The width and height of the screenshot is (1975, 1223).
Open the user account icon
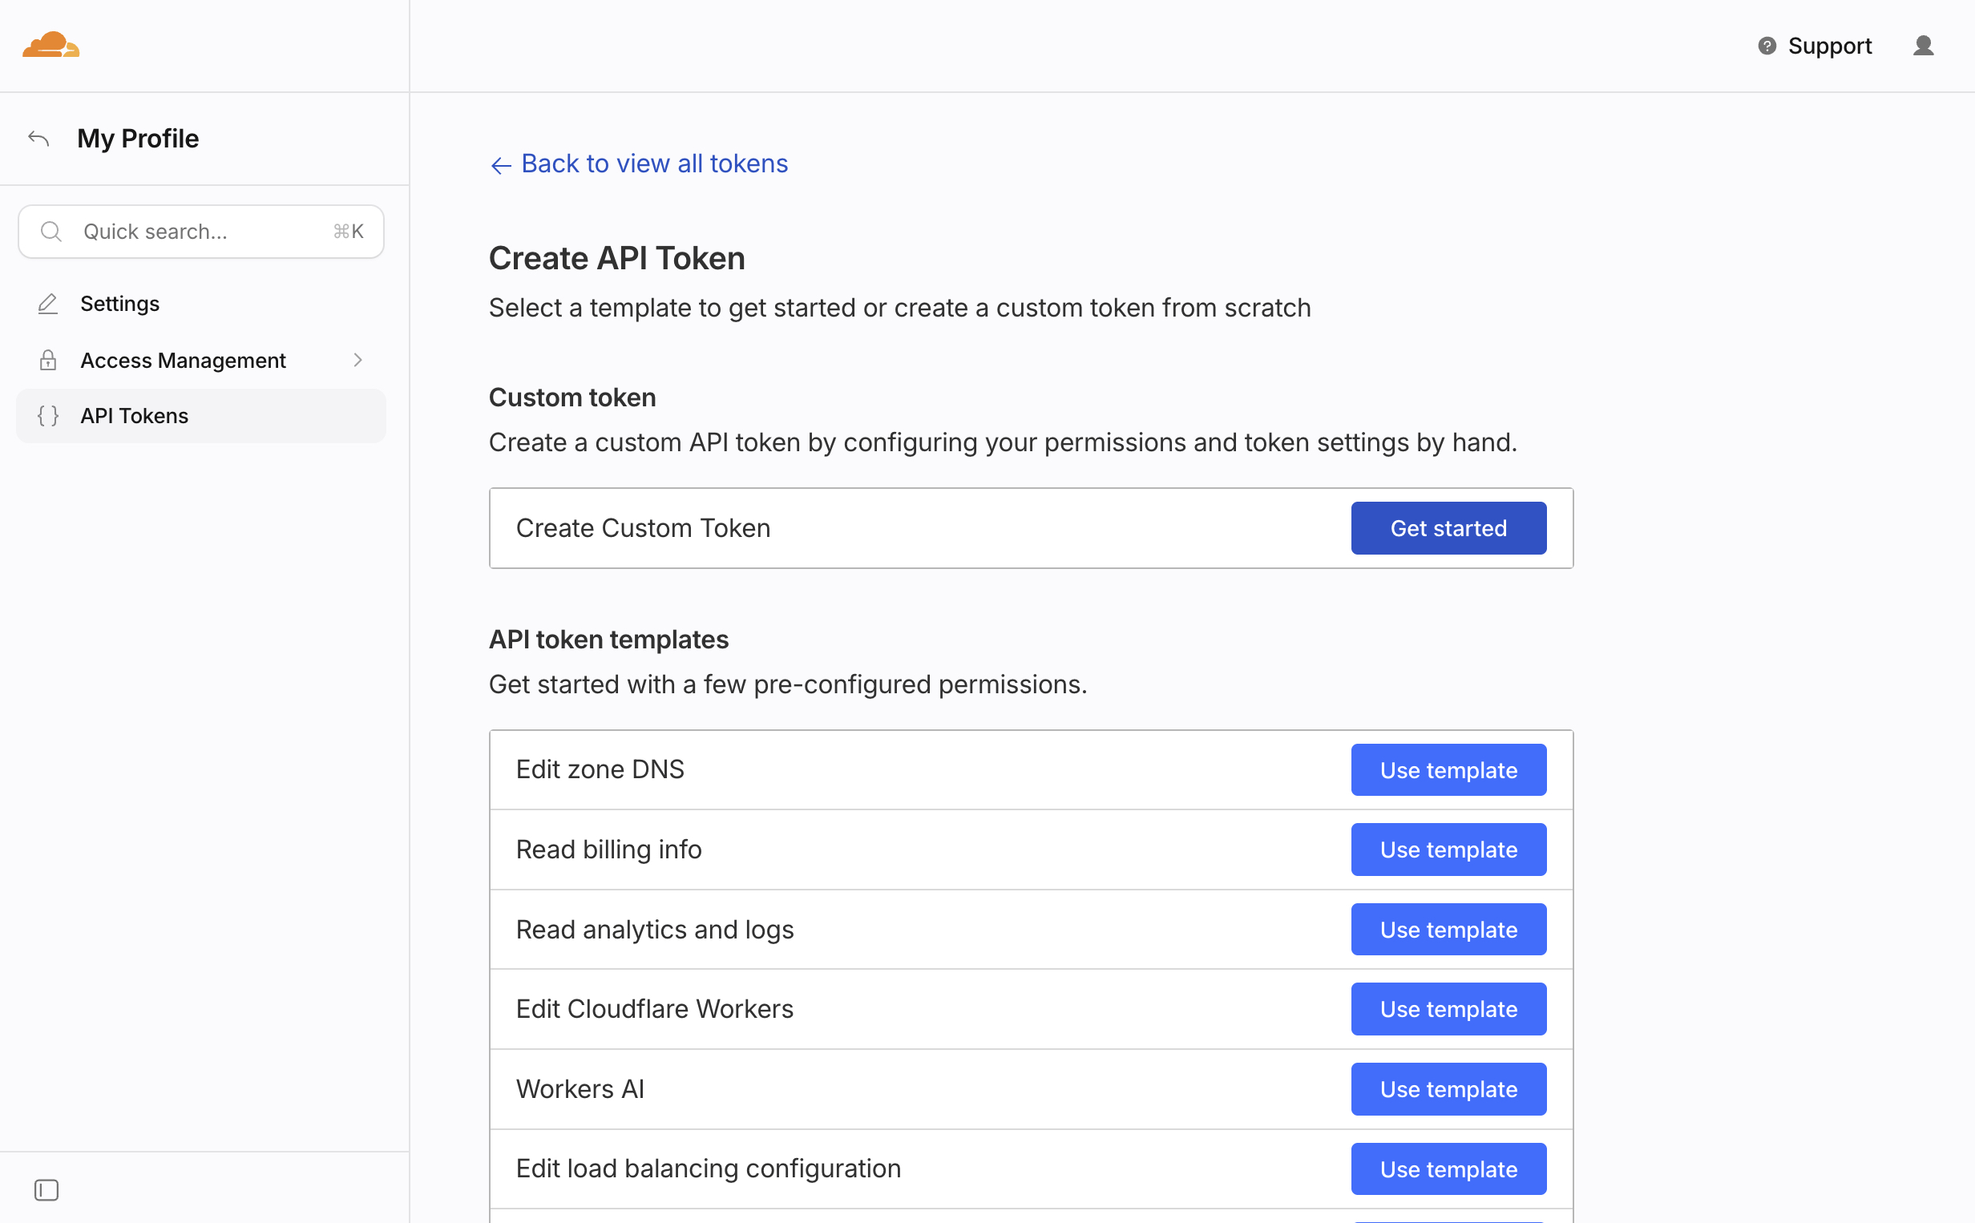pos(1923,46)
